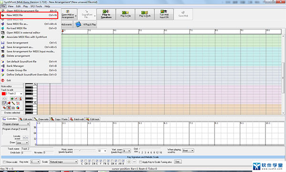Switch to the Edit note tab
The width and height of the screenshot is (286, 172).
[26, 119]
